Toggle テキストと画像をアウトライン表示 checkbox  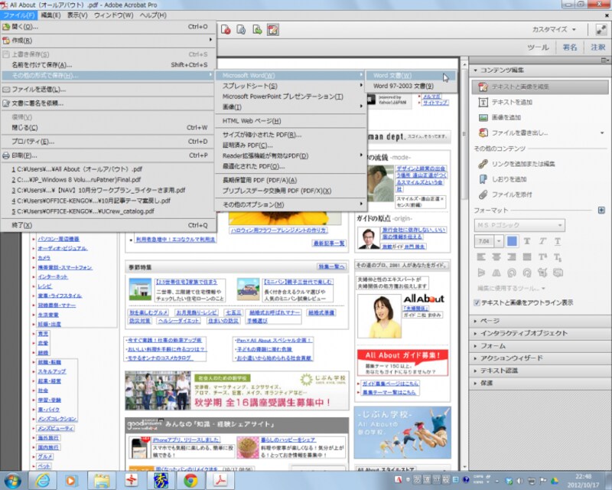tap(477, 302)
